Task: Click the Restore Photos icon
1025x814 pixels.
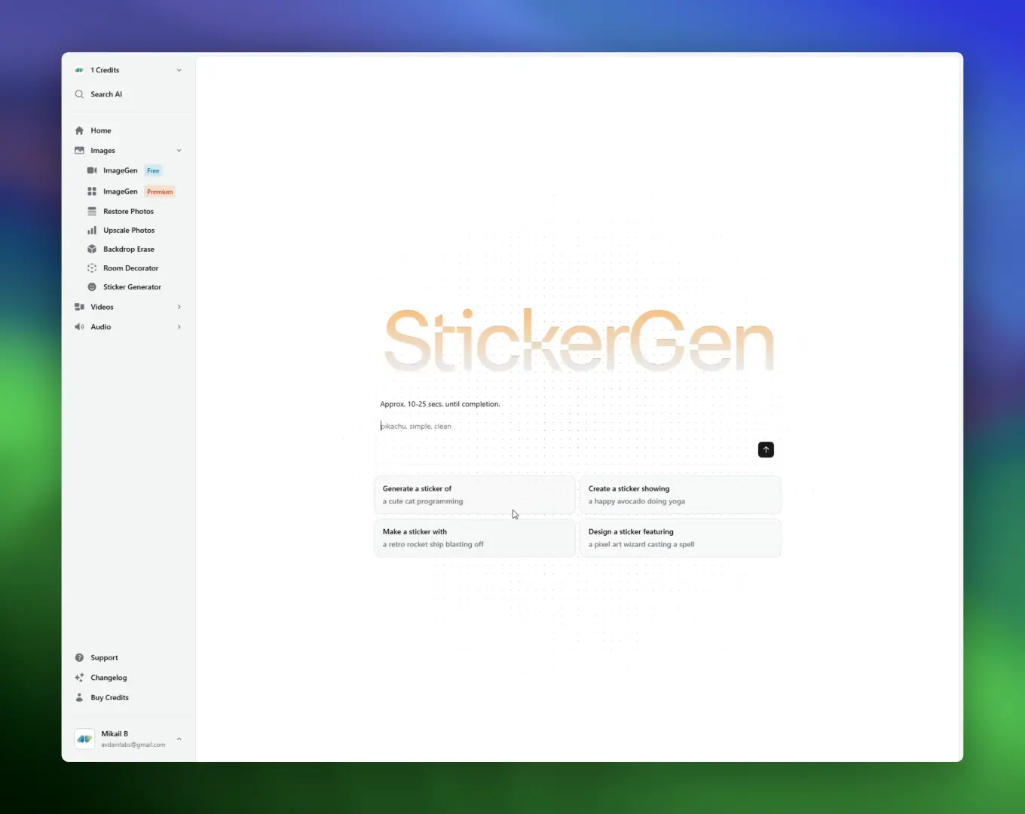Action: tap(92, 212)
